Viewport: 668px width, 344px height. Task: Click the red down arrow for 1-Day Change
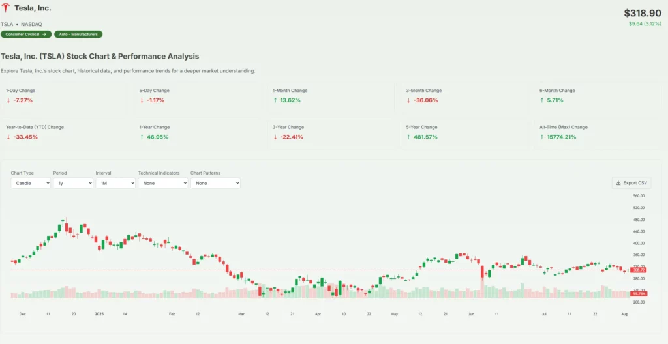(x=8, y=100)
